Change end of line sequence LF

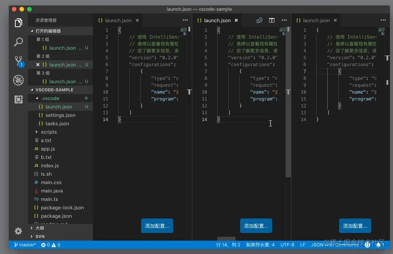[302, 245]
